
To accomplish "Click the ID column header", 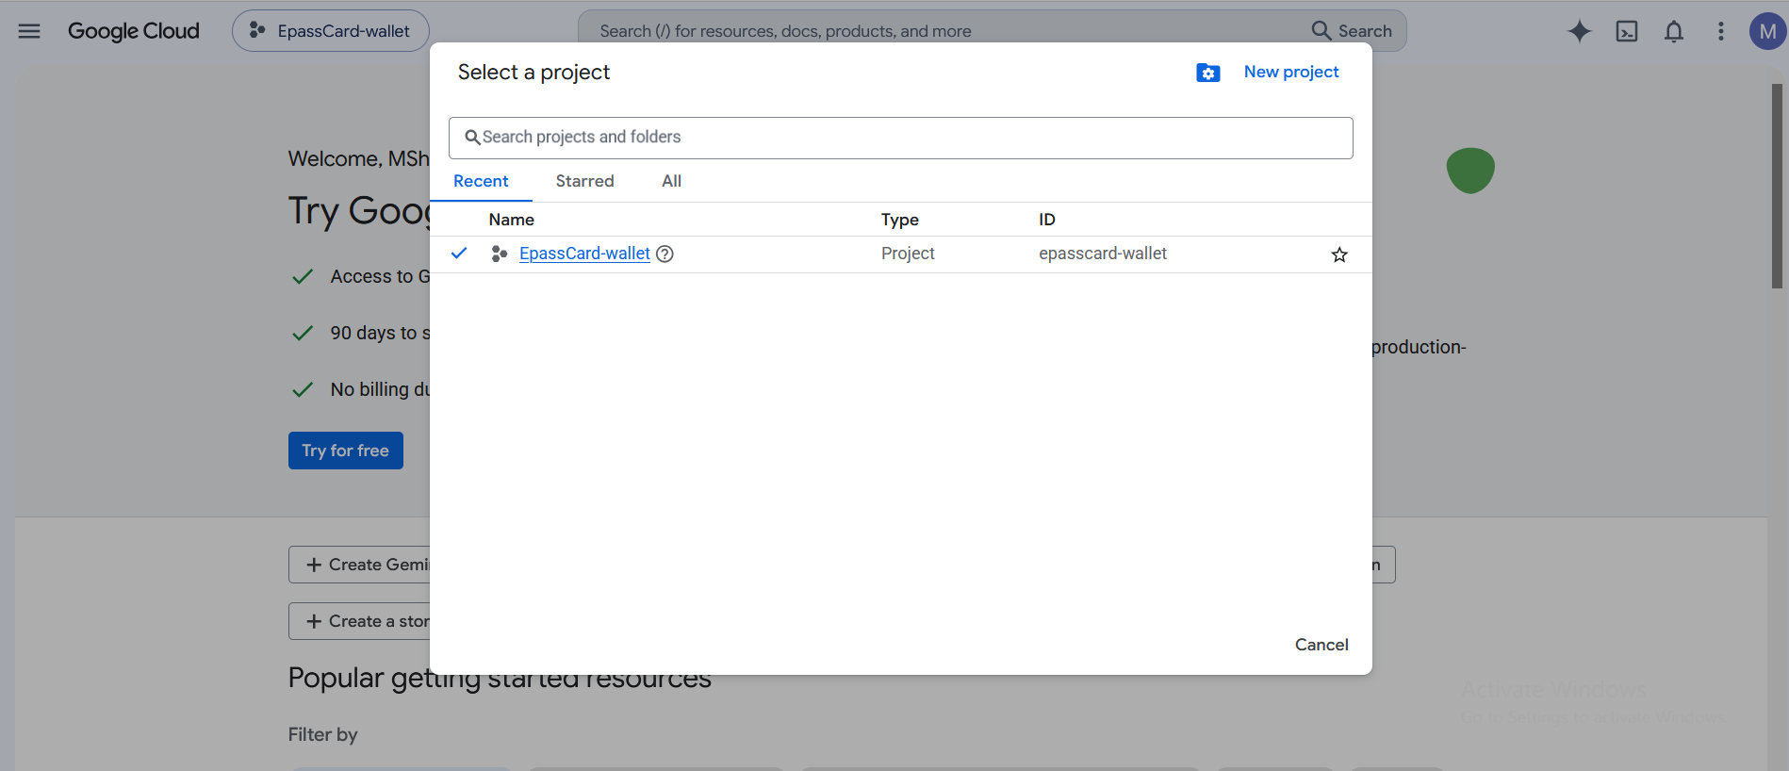I will 1047,220.
